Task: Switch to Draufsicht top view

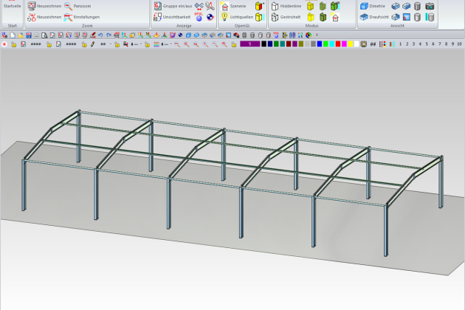Action: pos(364,16)
